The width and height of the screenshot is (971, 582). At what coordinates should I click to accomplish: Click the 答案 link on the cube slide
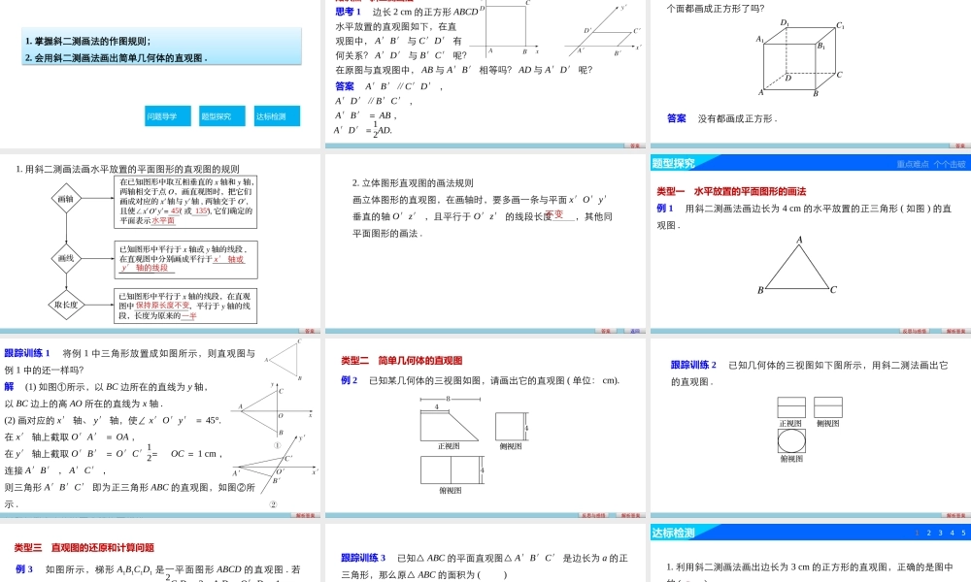click(x=675, y=117)
